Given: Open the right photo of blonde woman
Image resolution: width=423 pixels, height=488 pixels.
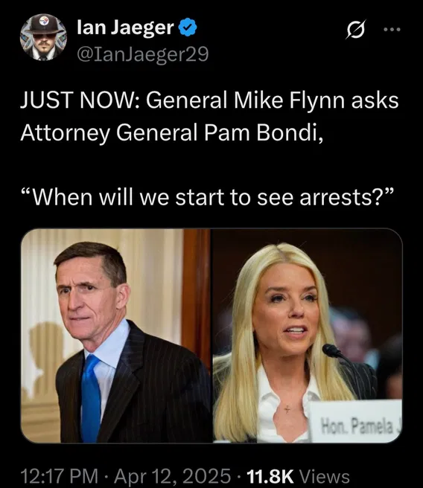Looking at the screenshot, I should [308, 335].
